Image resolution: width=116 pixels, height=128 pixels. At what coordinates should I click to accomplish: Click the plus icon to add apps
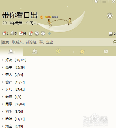tap(49, 33)
